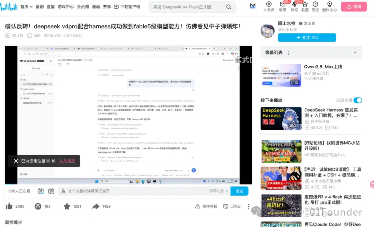Click 从头播放 to restart the video

click(67, 161)
